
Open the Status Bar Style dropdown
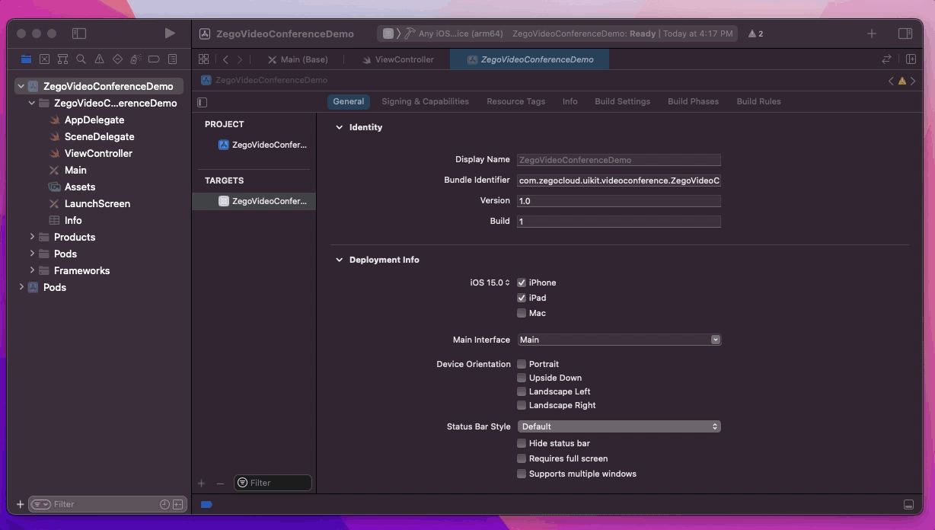[x=619, y=426]
